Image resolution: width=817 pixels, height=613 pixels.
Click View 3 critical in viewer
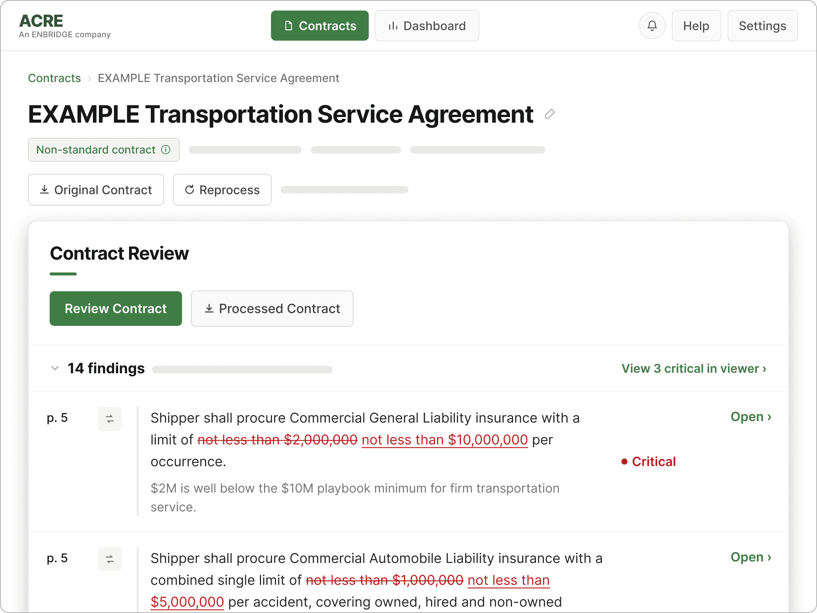(x=694, y=368)
